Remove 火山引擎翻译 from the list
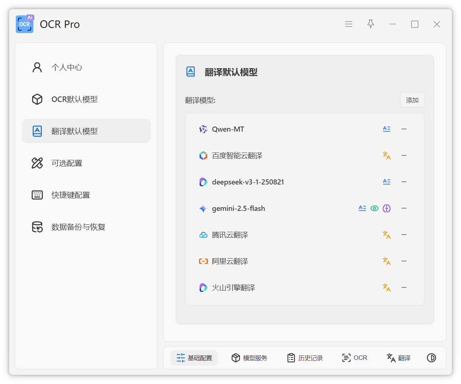Image resolution: width=461 pixels, height=384 pixels. pos(404,288)
